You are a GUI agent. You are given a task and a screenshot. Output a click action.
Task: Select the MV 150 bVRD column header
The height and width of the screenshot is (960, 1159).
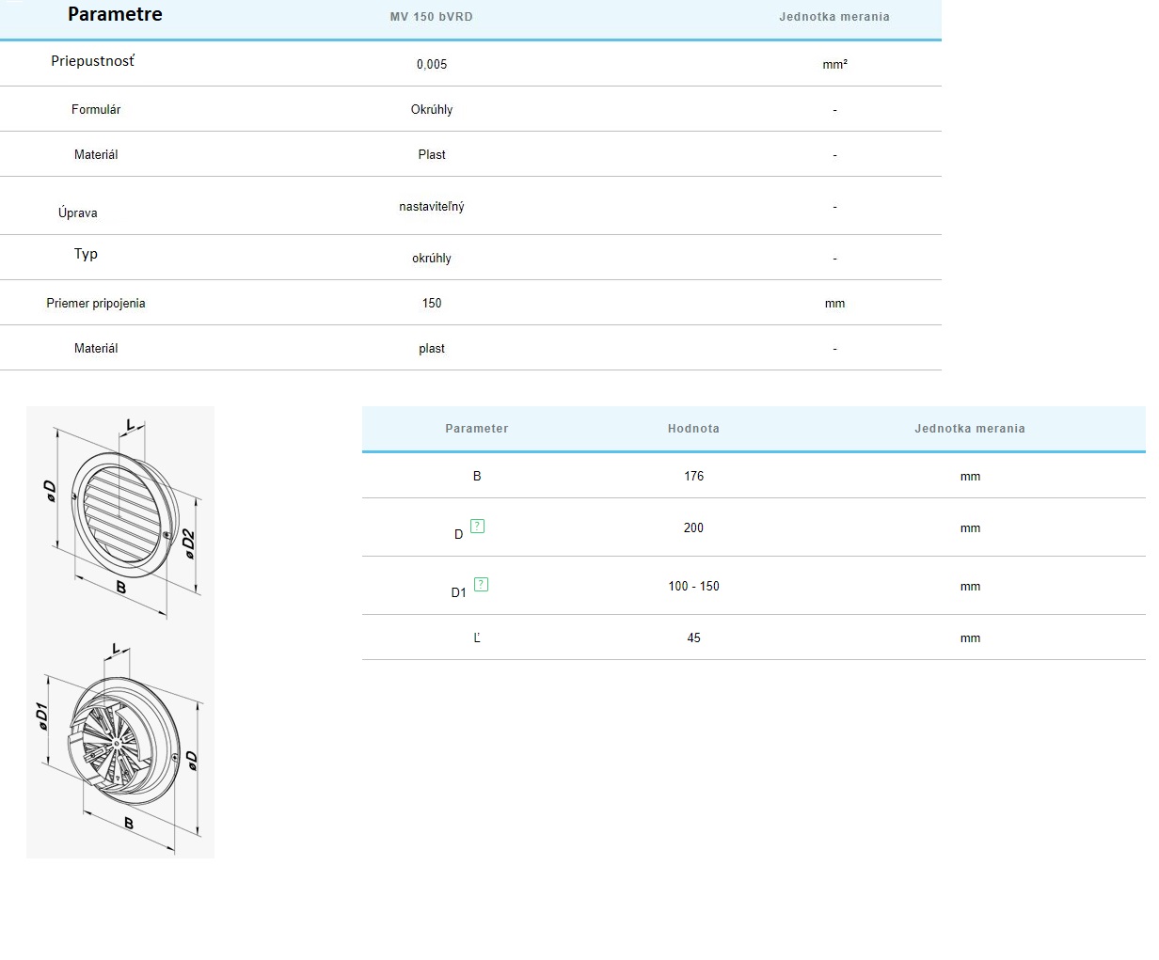[431, 17]
